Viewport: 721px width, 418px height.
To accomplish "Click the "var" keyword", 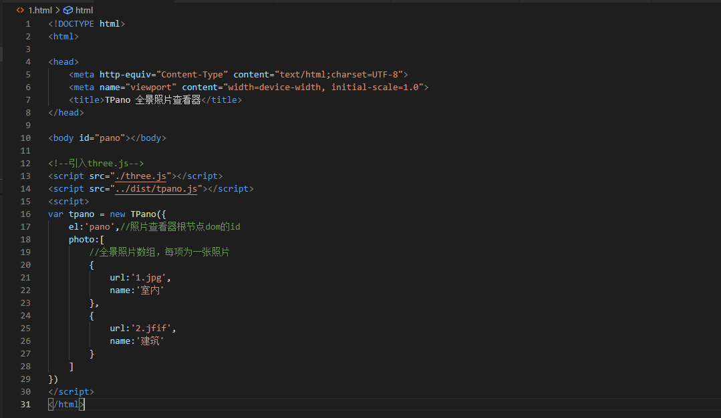I will point(55,214).
